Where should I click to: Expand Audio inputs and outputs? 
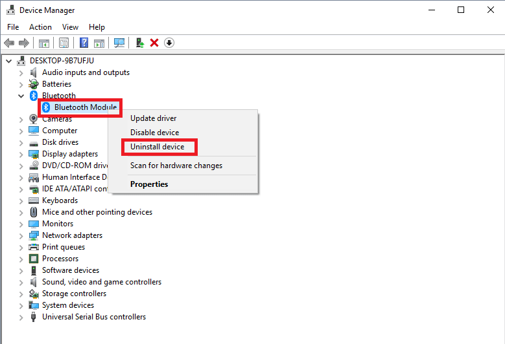(21, 73)
